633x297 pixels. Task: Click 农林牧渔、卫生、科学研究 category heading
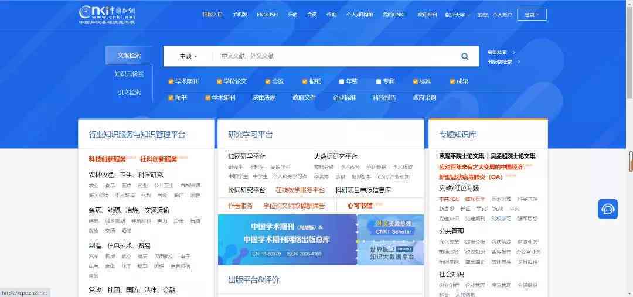[x=126, y=175]
